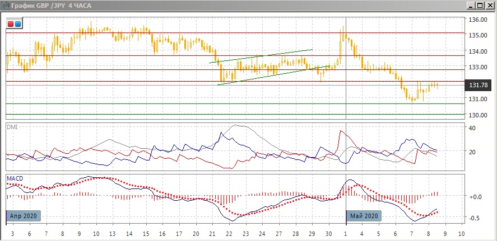
Task: Click the candlestick chart icon in the title bar
Action: point(6,6)
